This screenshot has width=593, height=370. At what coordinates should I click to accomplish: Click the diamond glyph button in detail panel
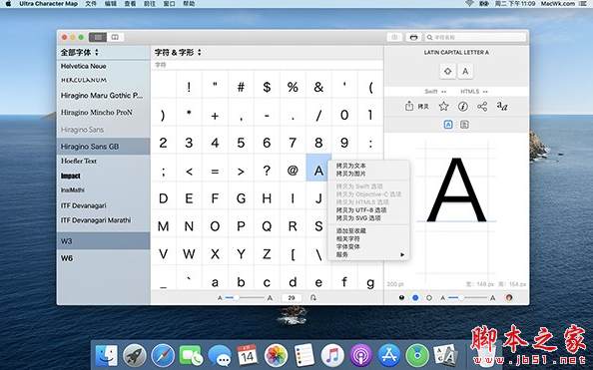point(448,71)
